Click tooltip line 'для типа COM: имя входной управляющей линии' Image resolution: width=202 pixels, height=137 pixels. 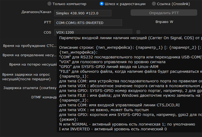click(x=119, y=105)
